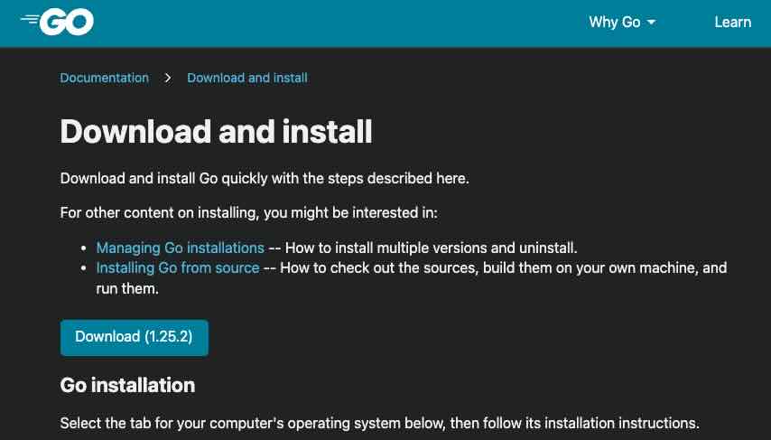Click the large Download and install heading
Viewport: 771px width, 440px height.
(x=216, y=131)
